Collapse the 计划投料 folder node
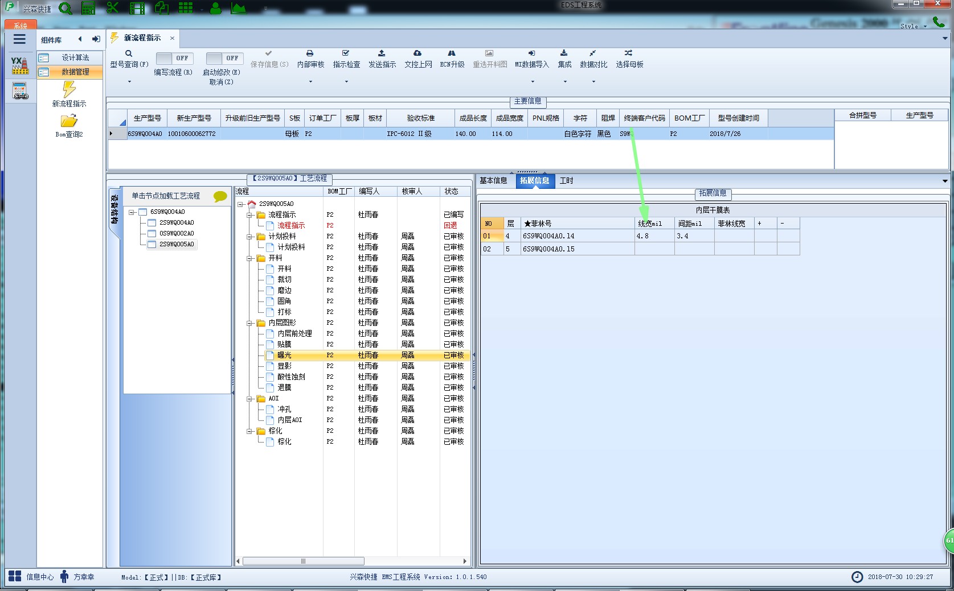This screenshot has width=954, height=591. tap(249, 237)
